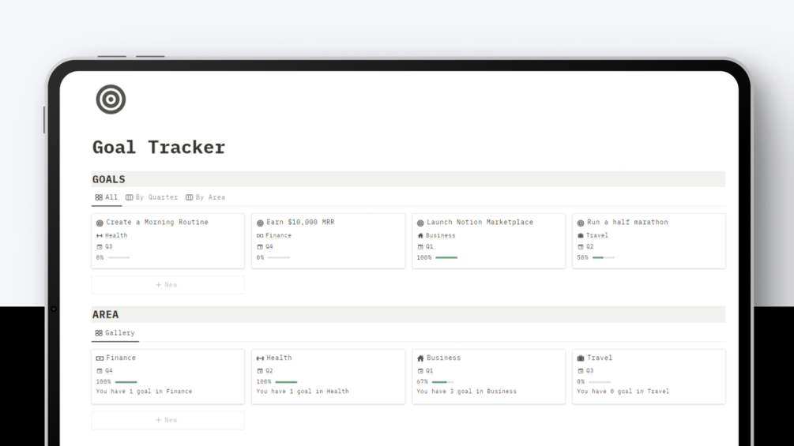This screenshot has height=446, width=794.
Task: Click the Finance money icon in Earn $10,000 MRR card
Action: click(260, 236)
